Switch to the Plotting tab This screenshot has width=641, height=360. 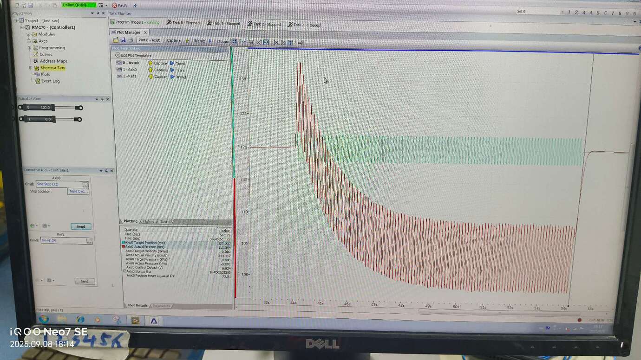point(130,221)
